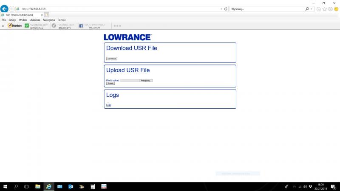
Task: Select the File Download/Upload tab
Action: [21, 15]
